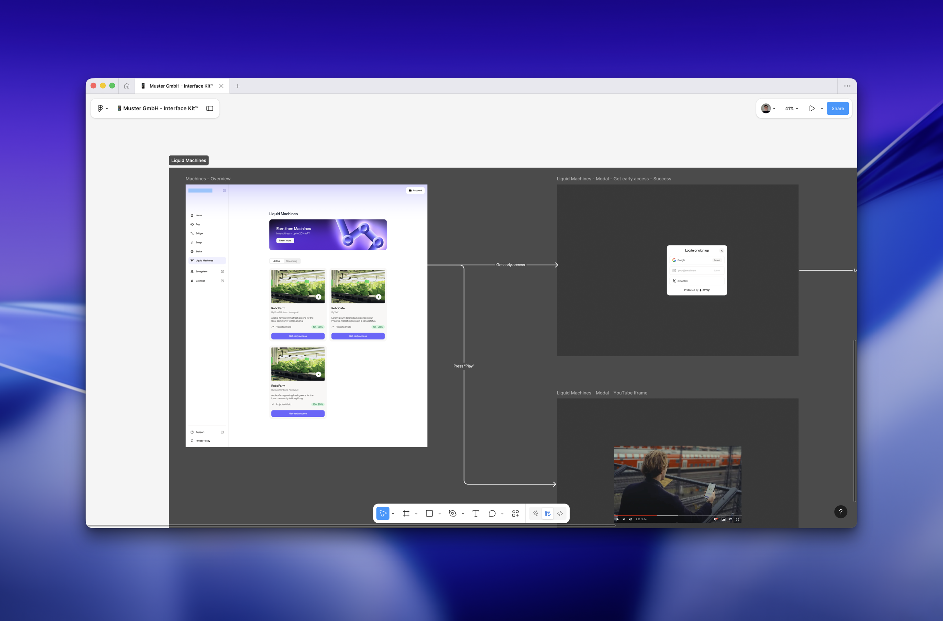Select the Comment tool
The height and width of the screenshot is (621, 943).
point(492,513)
